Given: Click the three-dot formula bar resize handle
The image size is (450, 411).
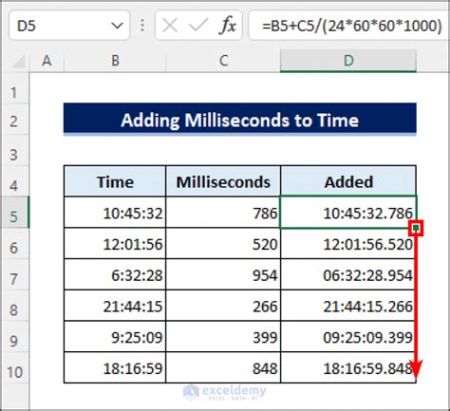Looking at the screenshot, I should tap(142, 26).
